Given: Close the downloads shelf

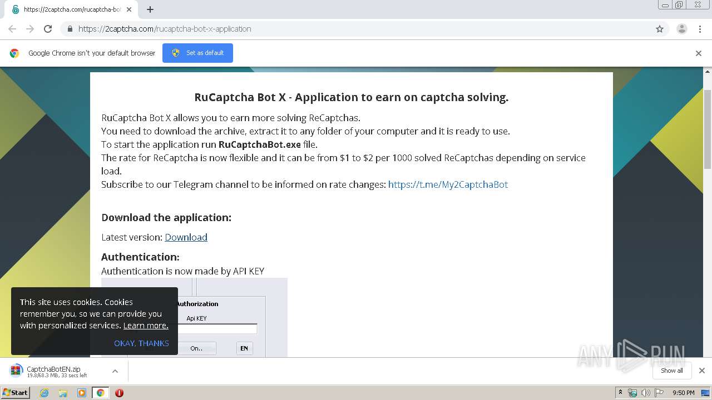Looking at the screenshot, I should 702,371.
